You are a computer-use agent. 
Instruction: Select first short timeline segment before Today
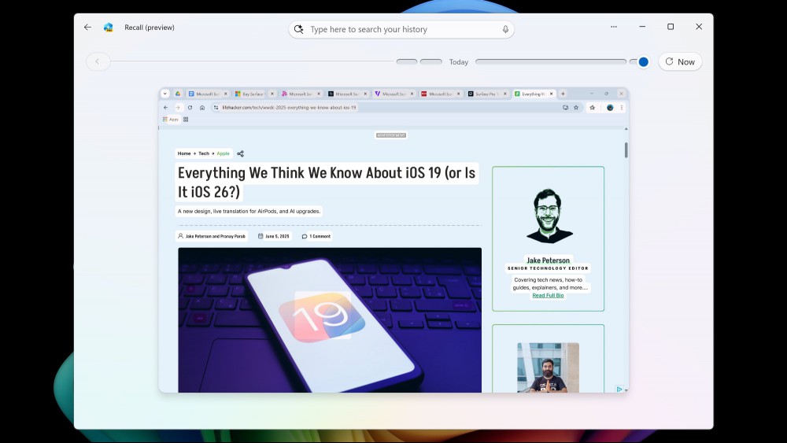[x=407, y=61]
